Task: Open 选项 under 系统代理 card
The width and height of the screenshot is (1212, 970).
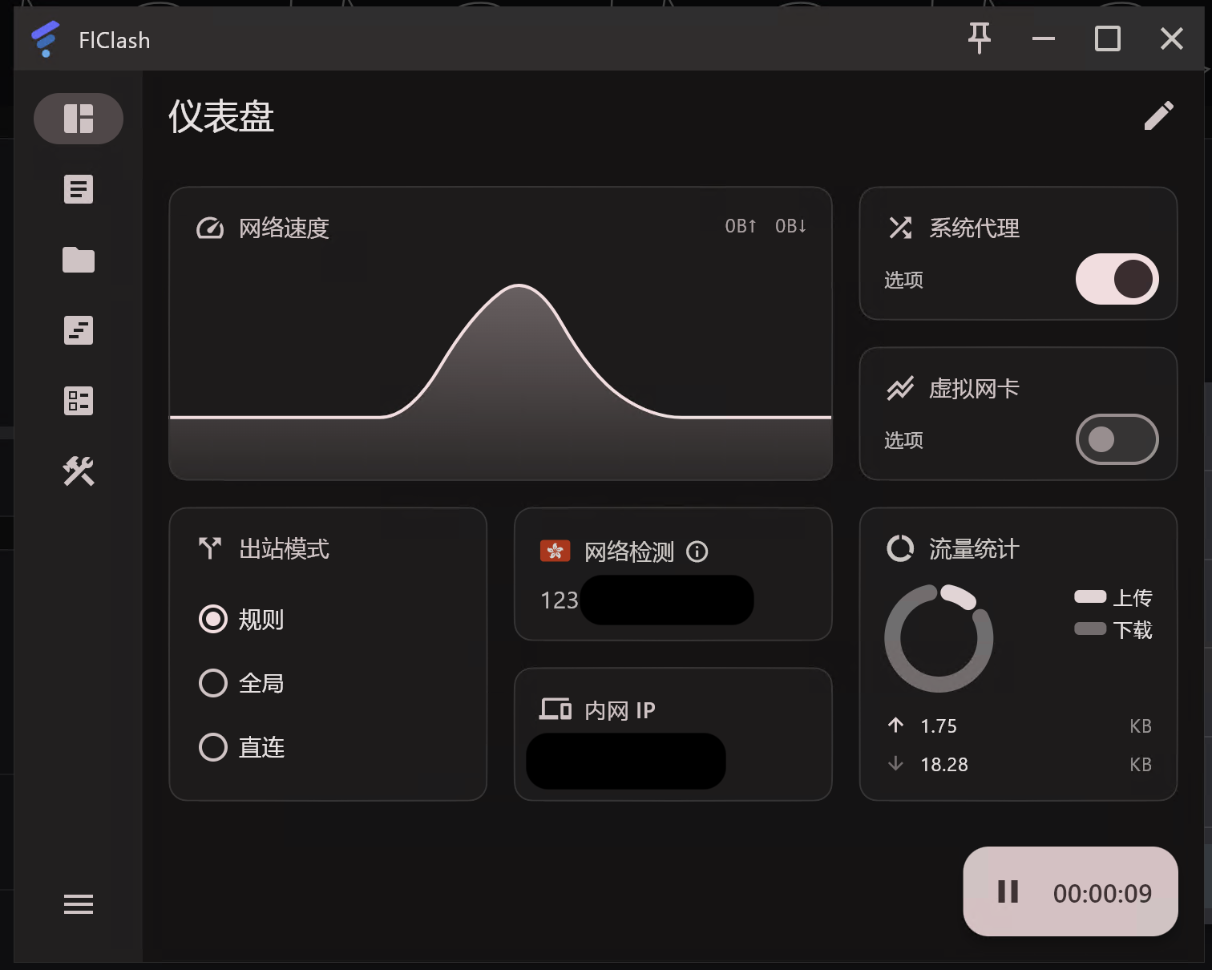Action: point(903,280)
